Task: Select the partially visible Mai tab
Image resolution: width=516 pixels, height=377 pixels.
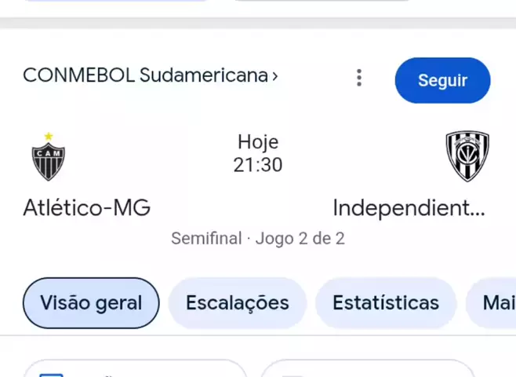Action: pyautogui.click(x=494, y=303)
